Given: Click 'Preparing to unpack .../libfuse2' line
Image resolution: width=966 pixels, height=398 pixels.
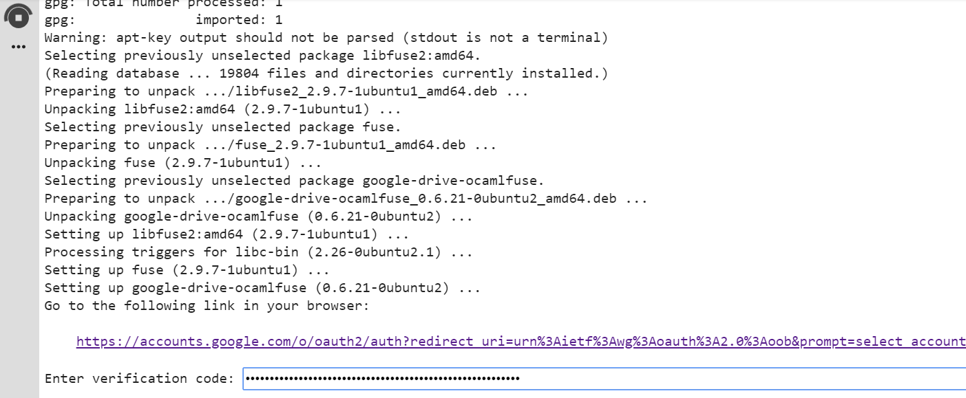Looking at the screenshot, I should coord(286,91).
